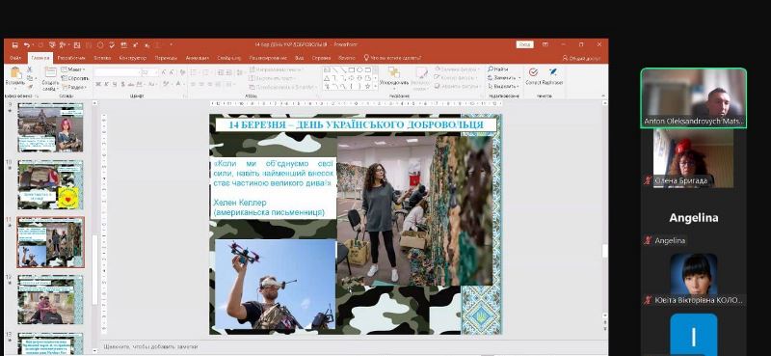Toggle Underline (Ч) formatting
771x356 pixels.
[114, 84]
